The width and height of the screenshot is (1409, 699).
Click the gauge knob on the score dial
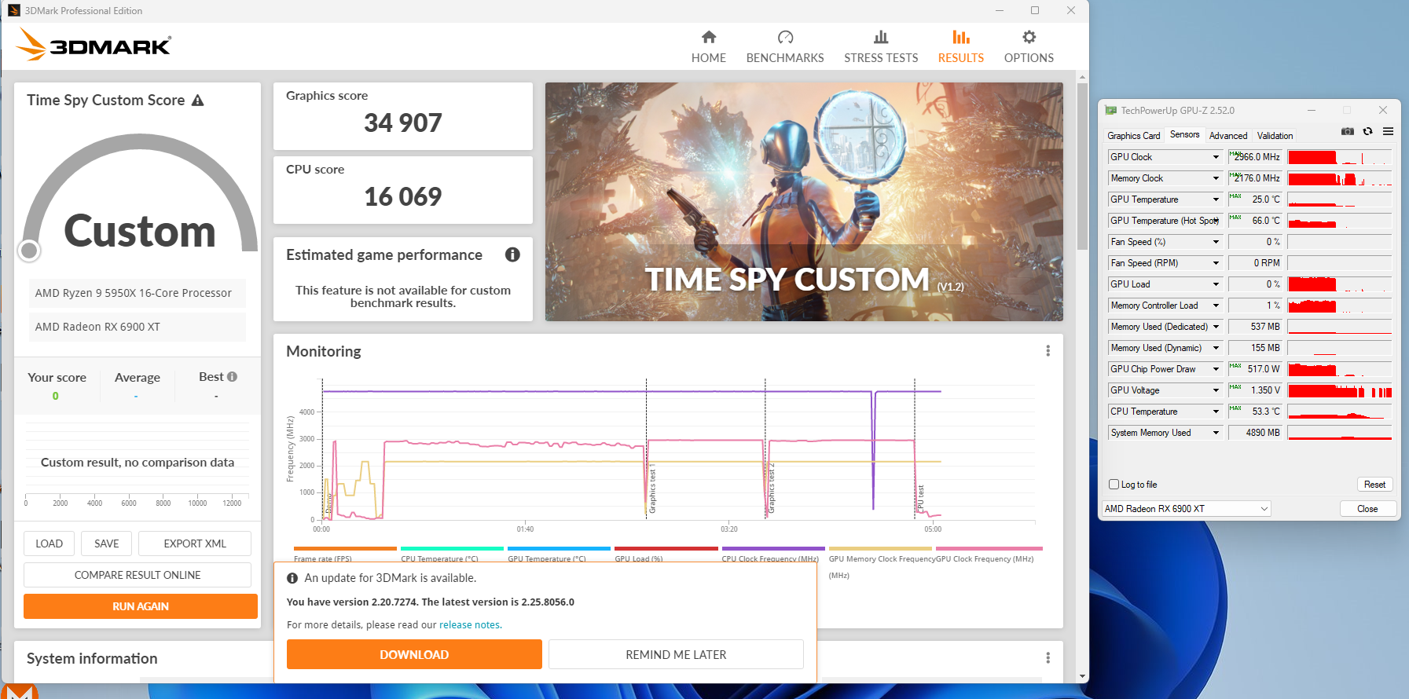click(x=29, y=251)
